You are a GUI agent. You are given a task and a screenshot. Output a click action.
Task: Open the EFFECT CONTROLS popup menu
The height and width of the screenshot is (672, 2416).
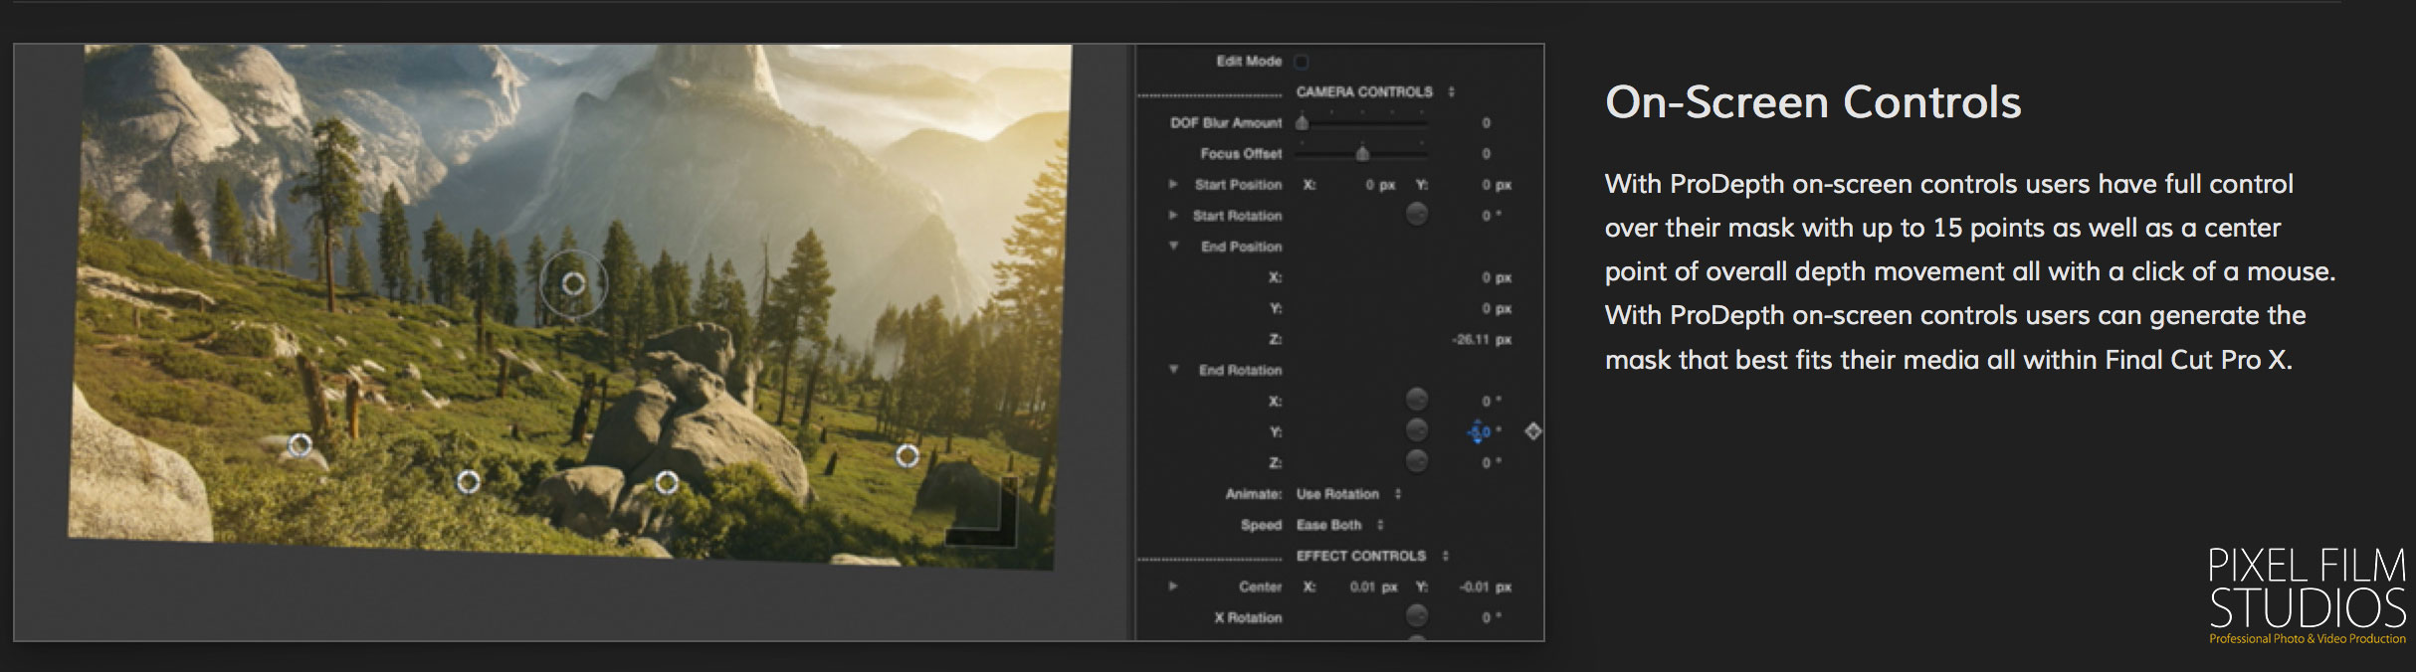point(1372,556)
